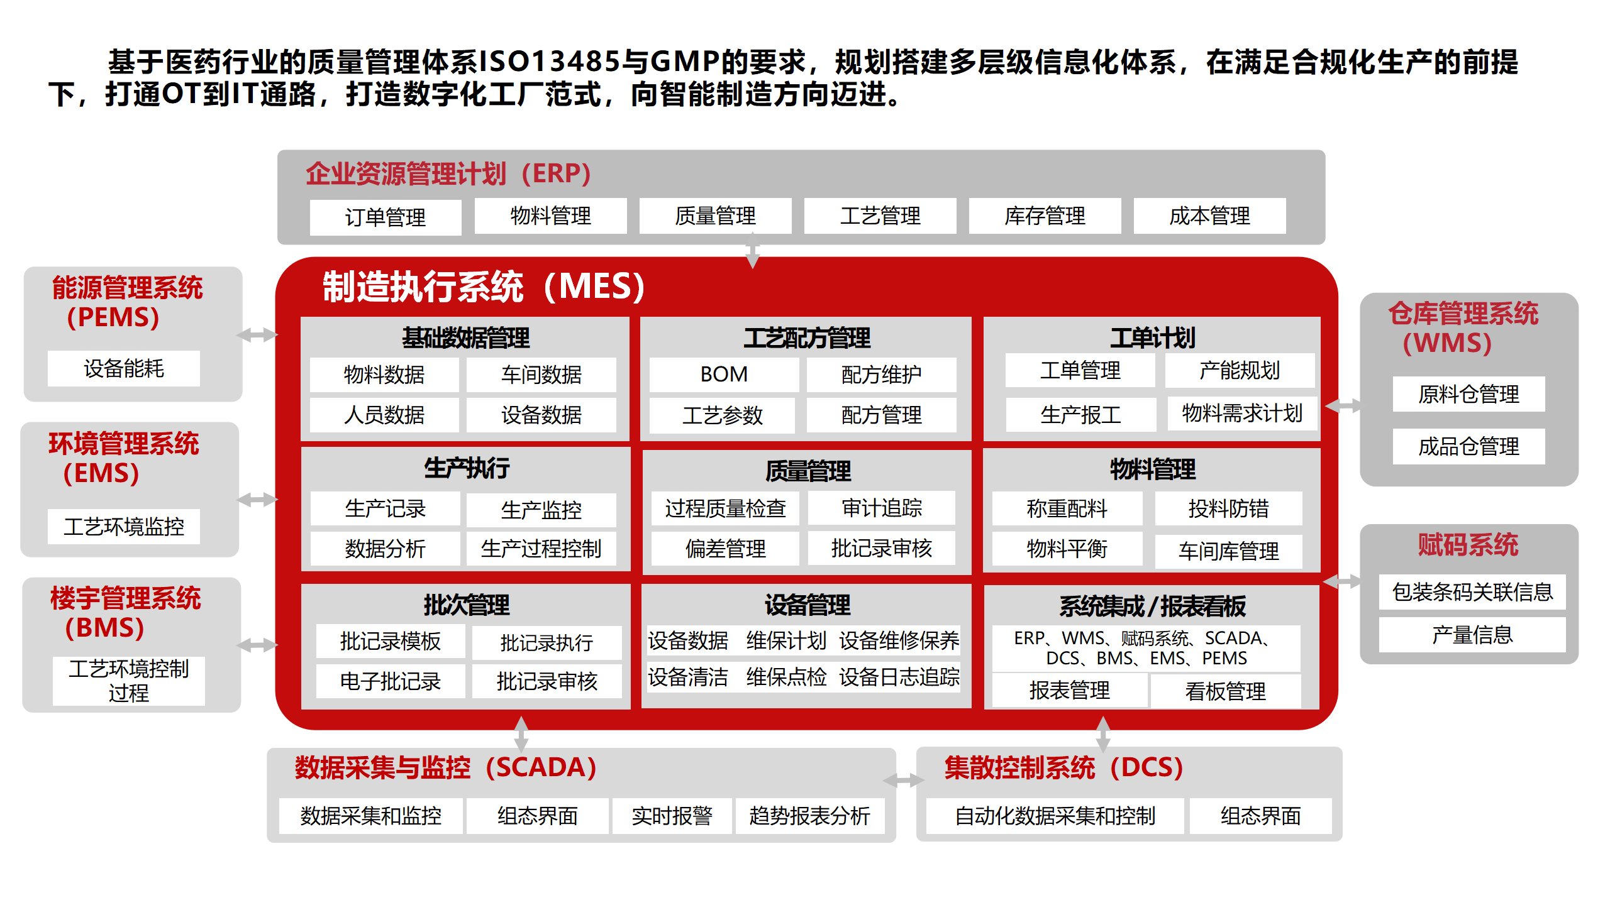Click the 包装条码关联信息 box
Viewport: 1610px width, 905px height.
coord(1472,592)
